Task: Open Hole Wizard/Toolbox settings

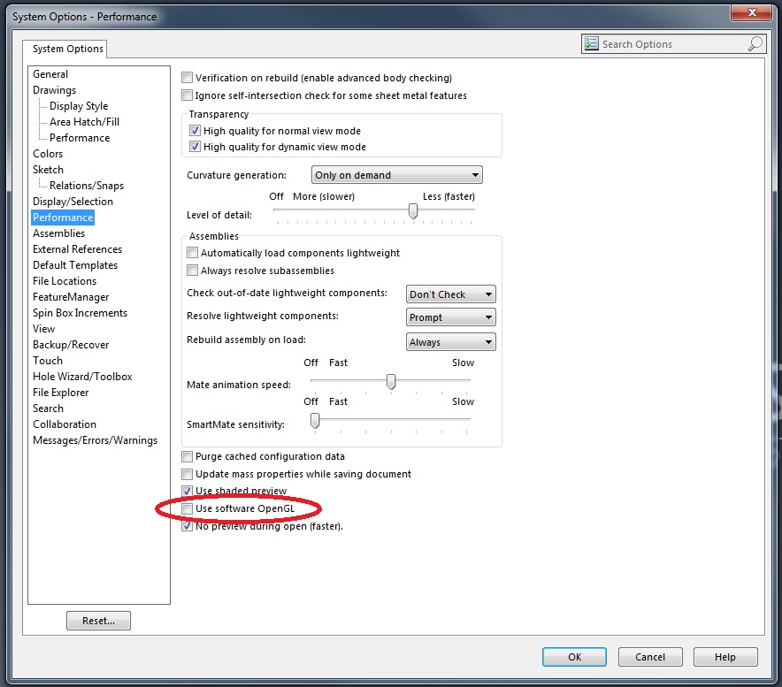Action: tap(82, 377)
